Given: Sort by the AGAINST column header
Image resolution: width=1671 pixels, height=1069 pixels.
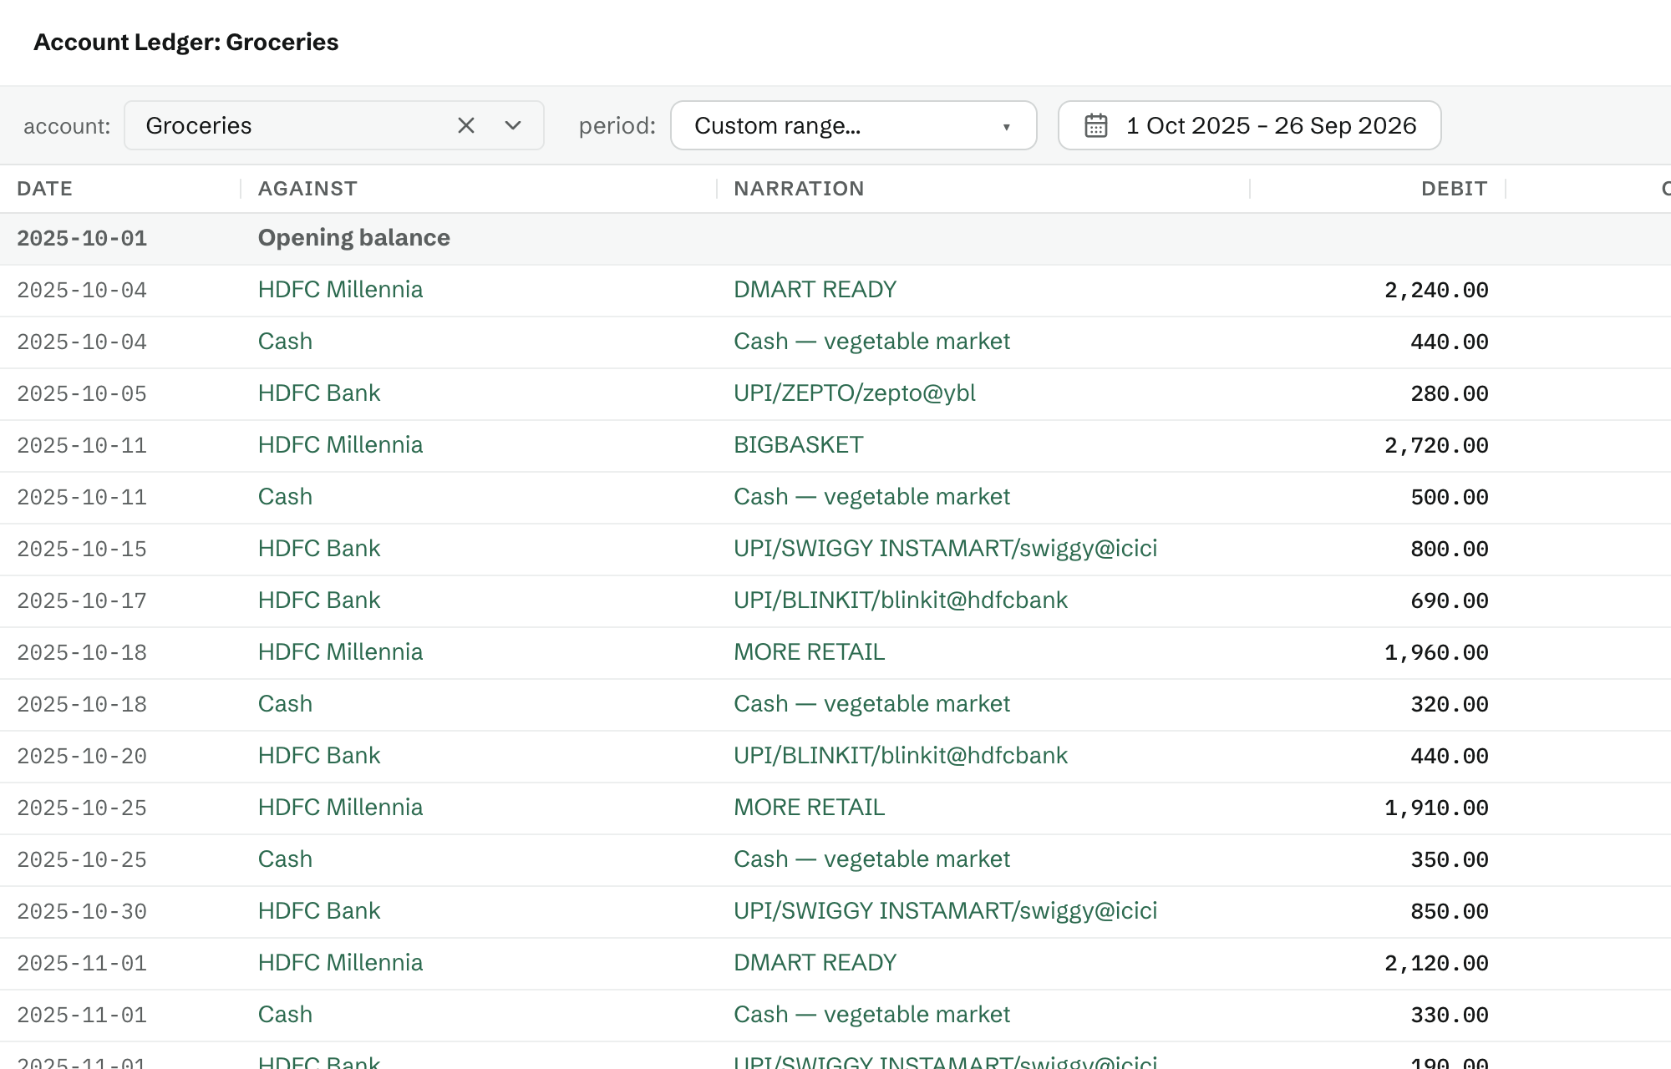Looking at the screenshot, I should coord(307,189).
